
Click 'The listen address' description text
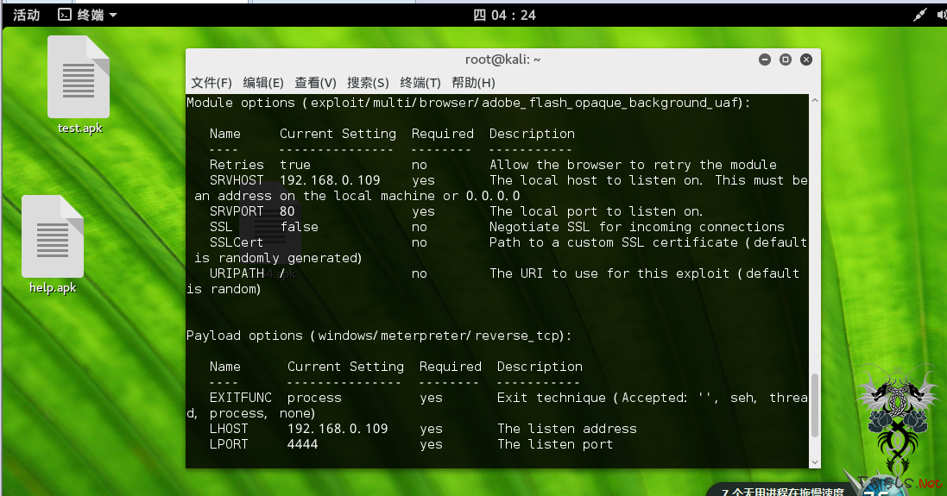[x=566, y=429]
